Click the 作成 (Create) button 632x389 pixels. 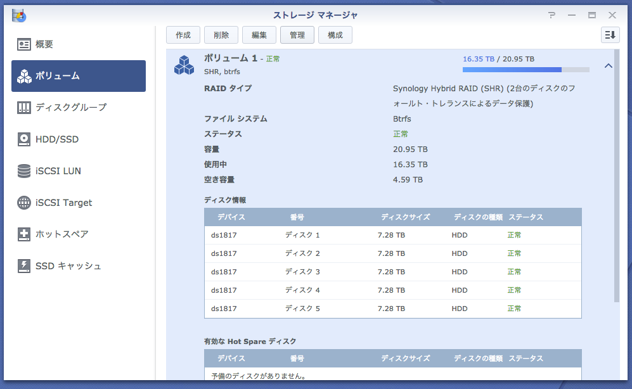click(x=183, y=35)
